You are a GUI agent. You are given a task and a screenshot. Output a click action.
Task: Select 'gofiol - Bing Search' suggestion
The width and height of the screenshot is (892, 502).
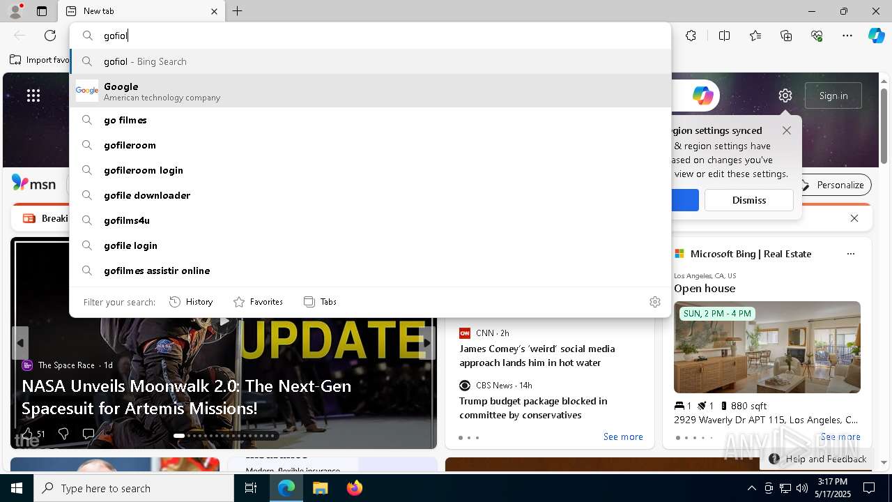pos(370,61)
